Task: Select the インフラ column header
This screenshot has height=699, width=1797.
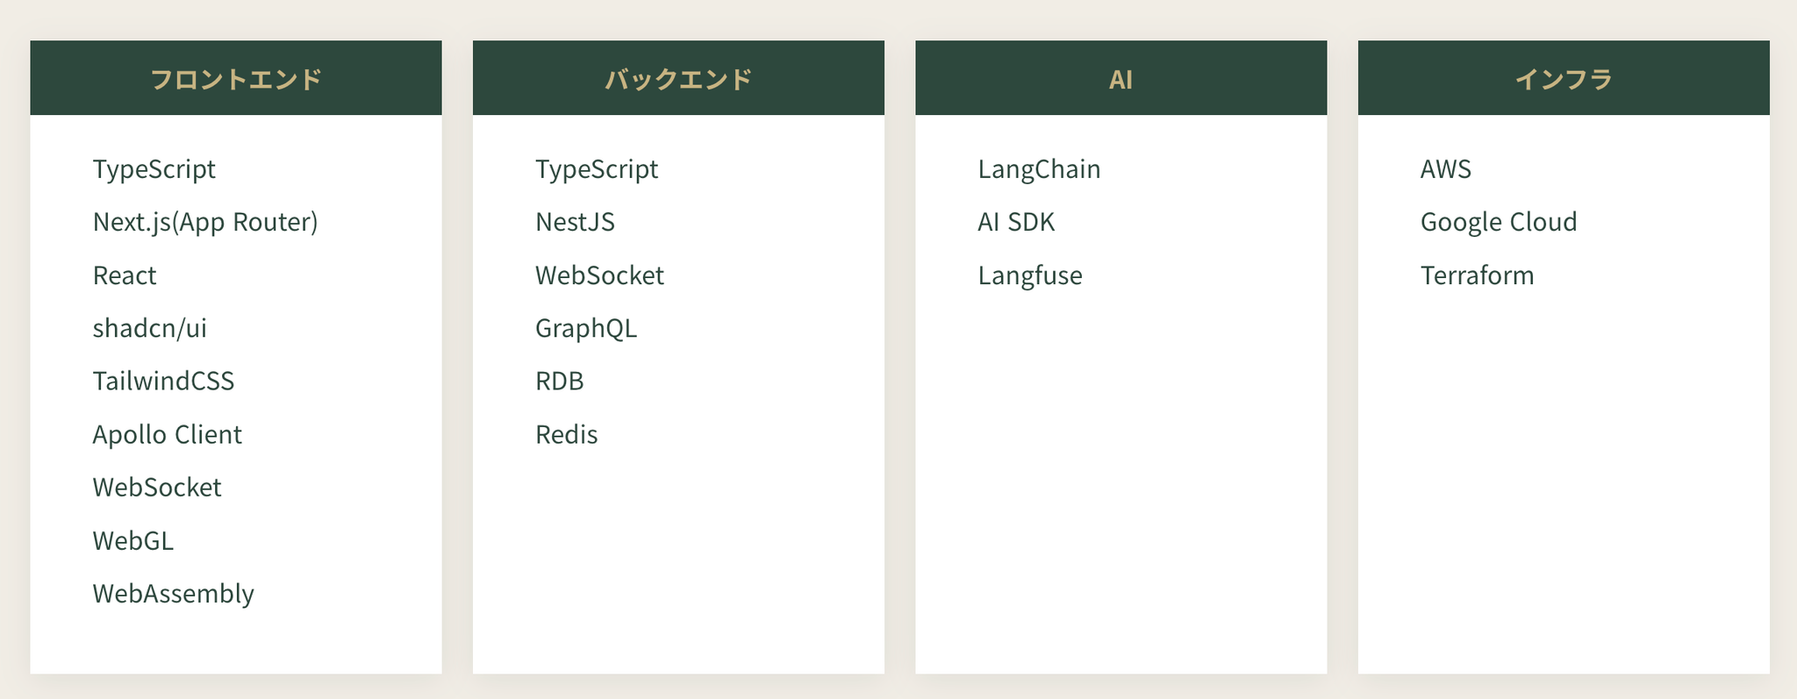Action: [1564, 79]
